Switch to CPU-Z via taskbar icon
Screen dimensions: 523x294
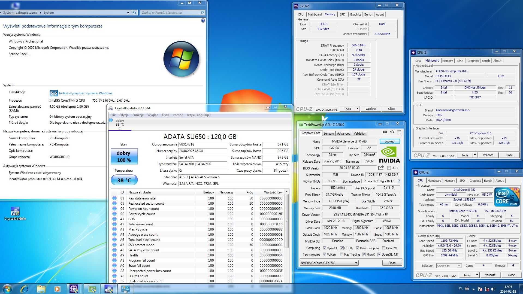click(74, 289)
